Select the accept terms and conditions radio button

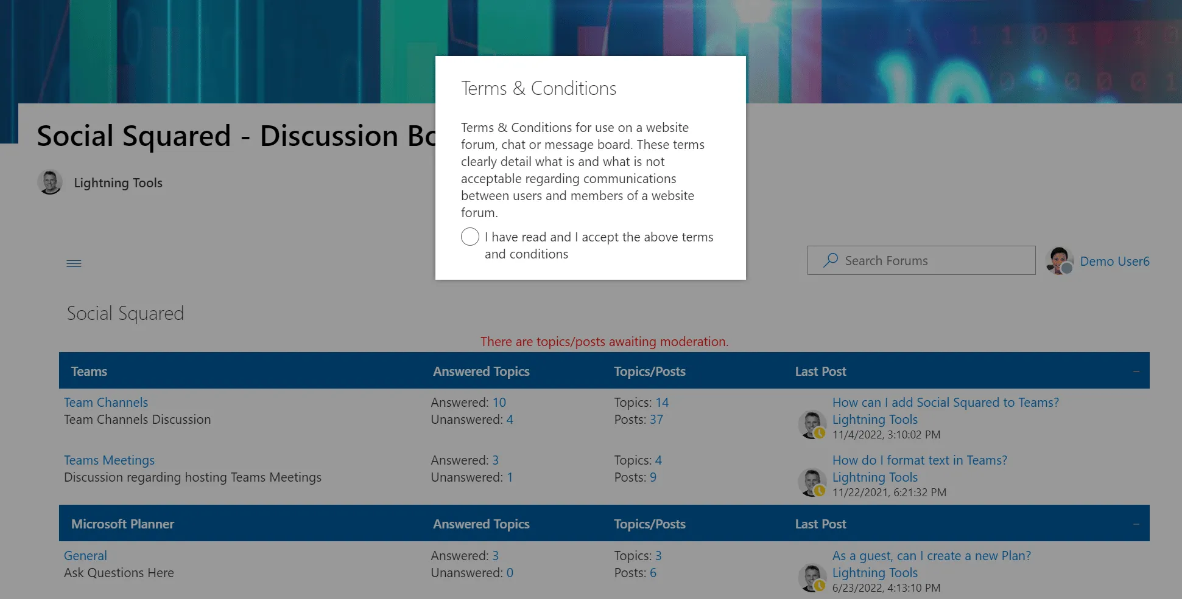click(470, 237)
